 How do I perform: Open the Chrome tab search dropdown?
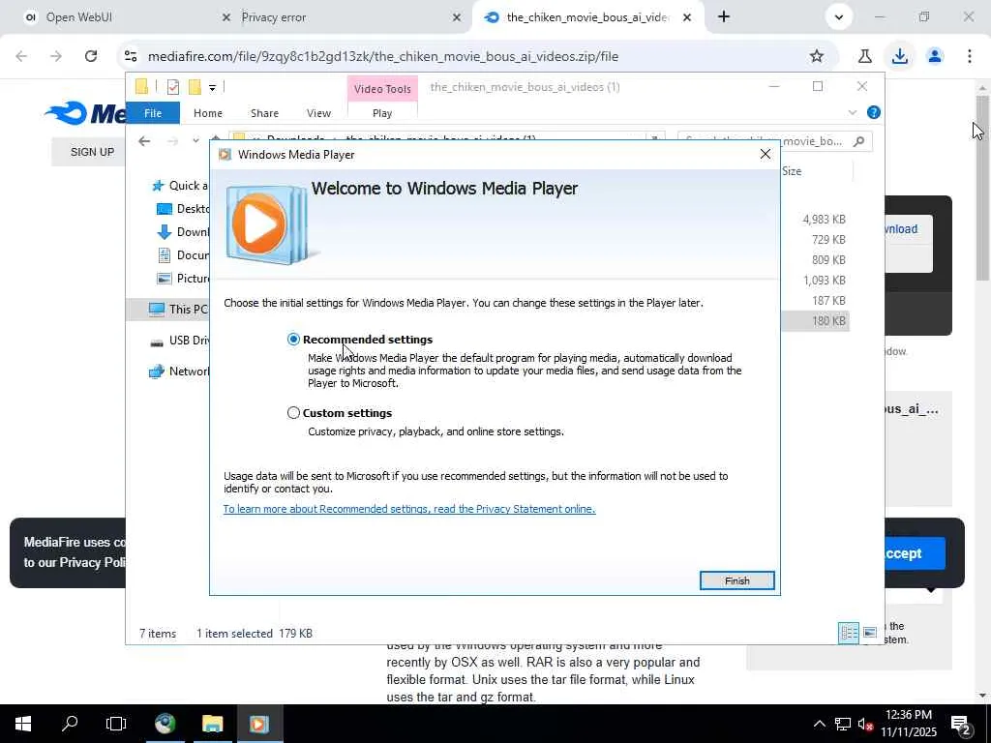[839, 17]
